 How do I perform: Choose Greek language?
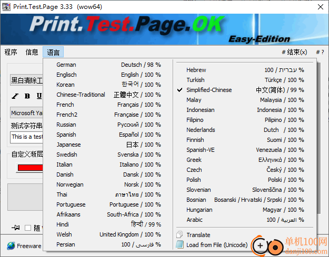[x=245, y=160]
